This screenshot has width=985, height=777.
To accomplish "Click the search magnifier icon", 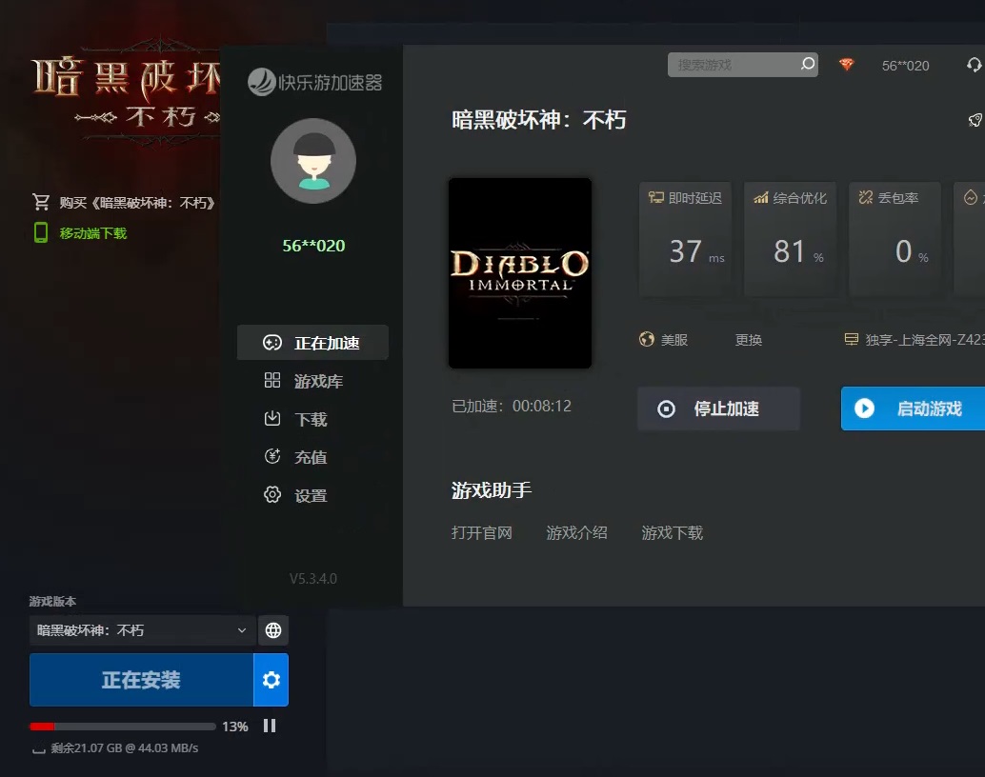I will (808, 65).
